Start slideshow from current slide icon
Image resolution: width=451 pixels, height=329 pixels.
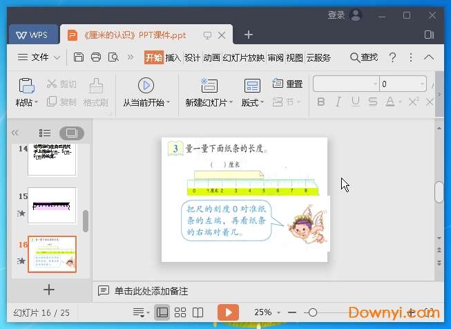pos(146,86)
